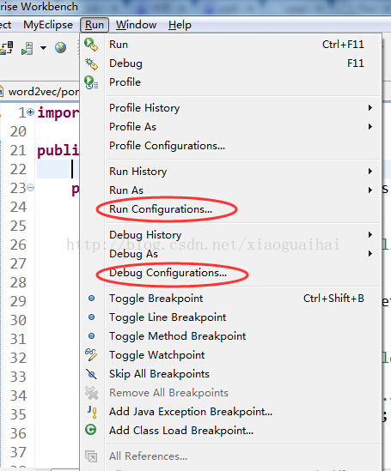Image resolution: width=391 pixels, height=471 pixels.
Task: Expand the Debug As submenu arrow
Action: click(x=370, y=254)
